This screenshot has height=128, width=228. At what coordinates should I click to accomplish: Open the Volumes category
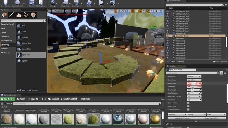click(x=4, y=49)
